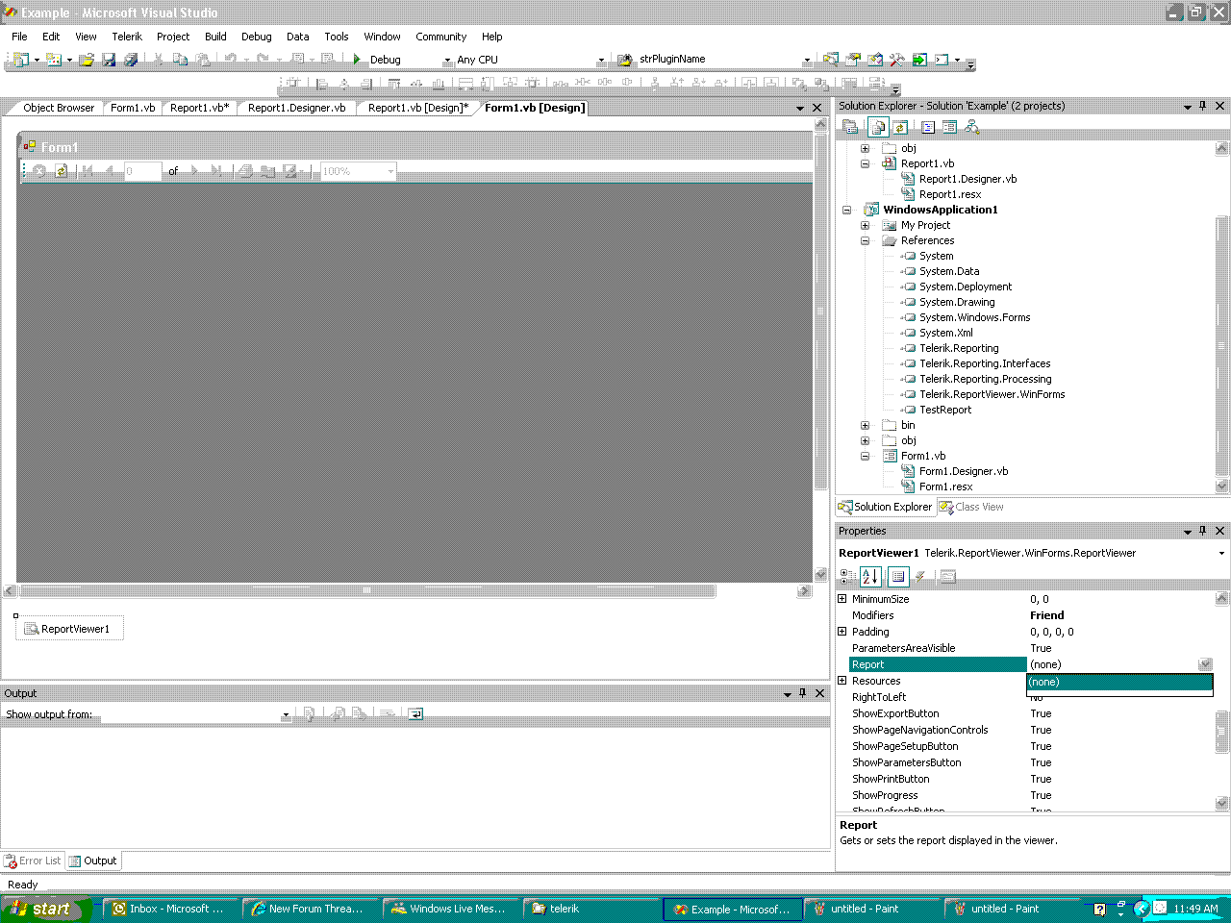Screen dimensions: 1231x923
Task: Click the Open File toolbar icon
Action: [87, 60]
